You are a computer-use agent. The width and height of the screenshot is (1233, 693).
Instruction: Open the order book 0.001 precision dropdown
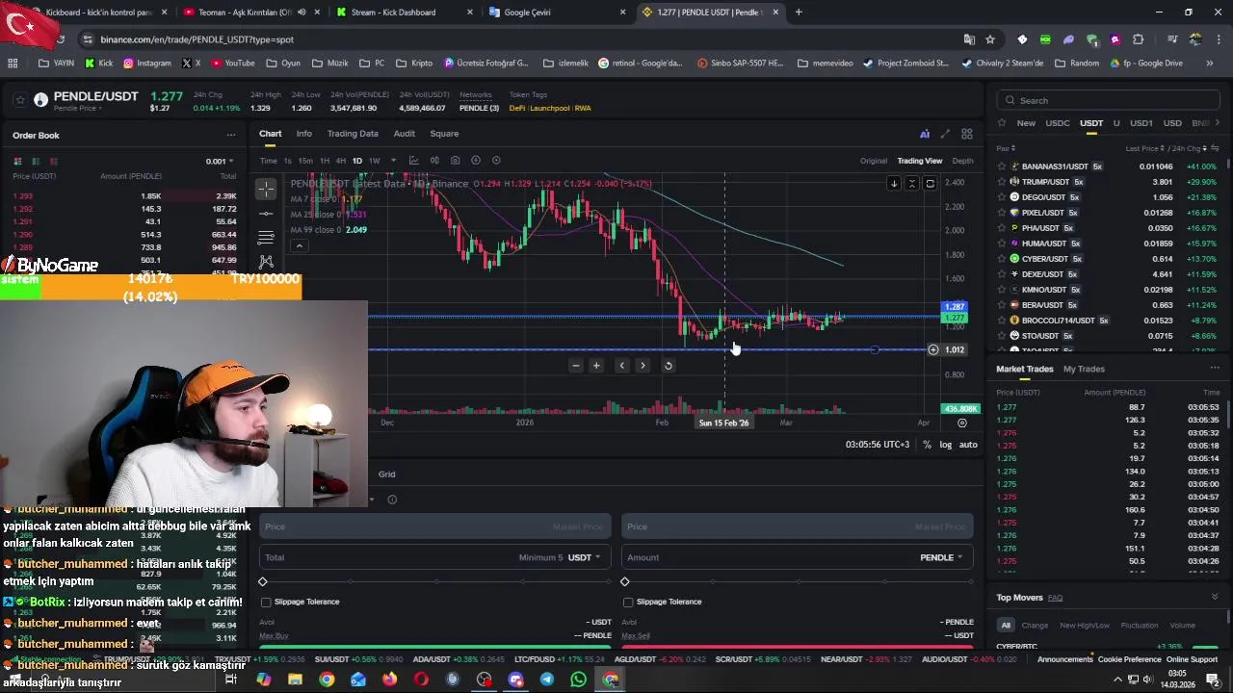coord(220,162)
